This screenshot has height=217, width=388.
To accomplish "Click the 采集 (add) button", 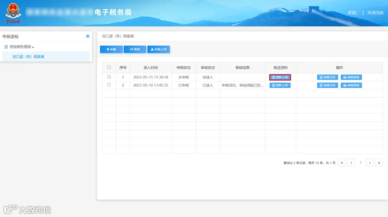I will (x=111, y=49).
